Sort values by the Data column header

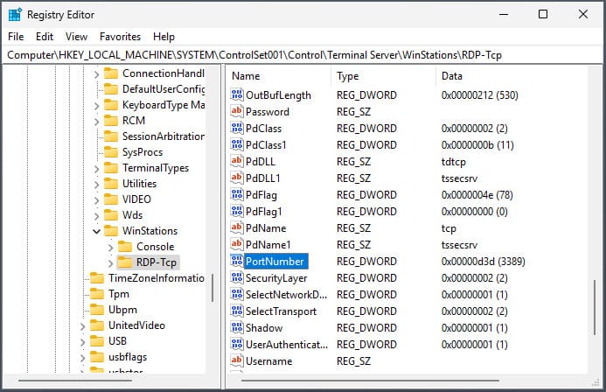click(x=512, y=76)
